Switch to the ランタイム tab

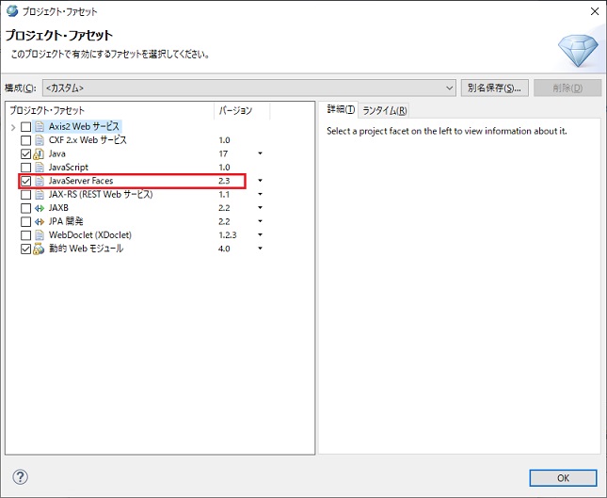point(384,111)
